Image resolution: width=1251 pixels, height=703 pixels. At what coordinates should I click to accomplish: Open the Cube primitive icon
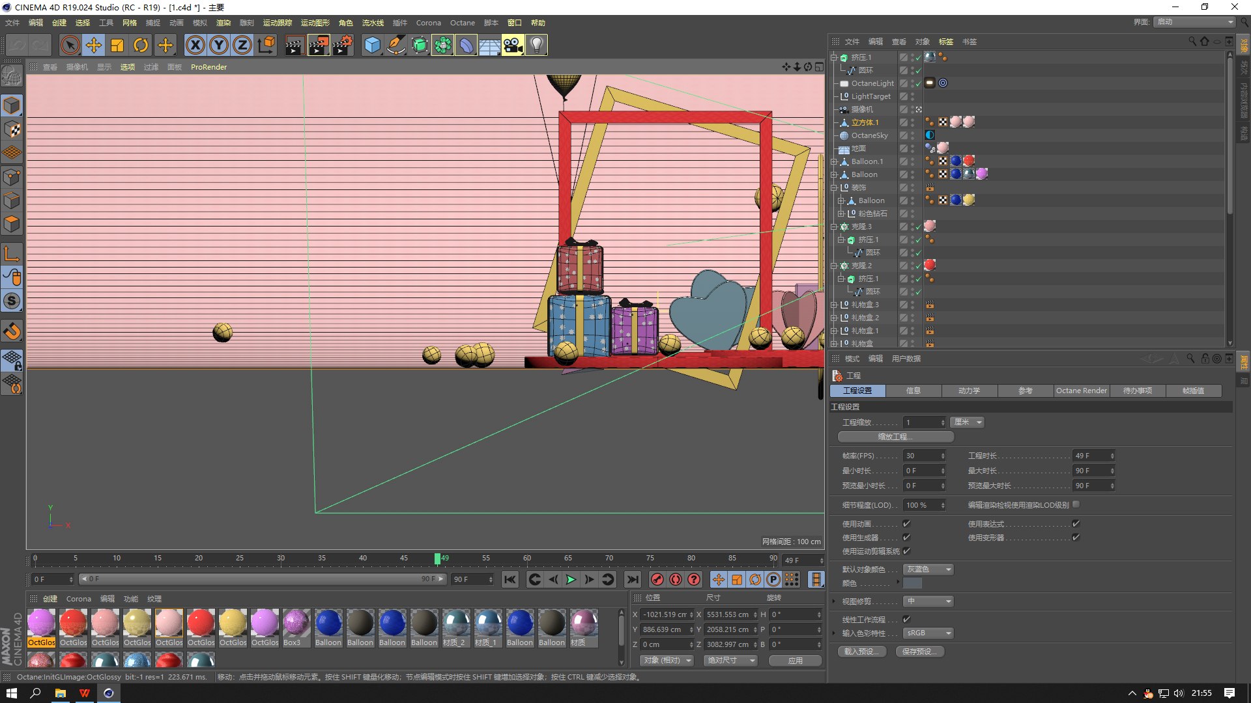coord(372,45)
